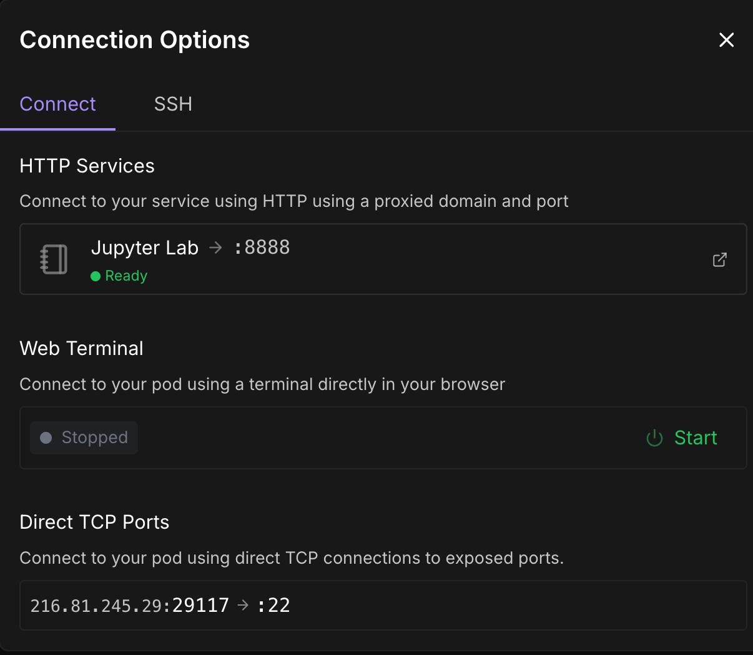
Task: Click the arrow between Jupyter Lab and port
Action: (x=215, y=248)
